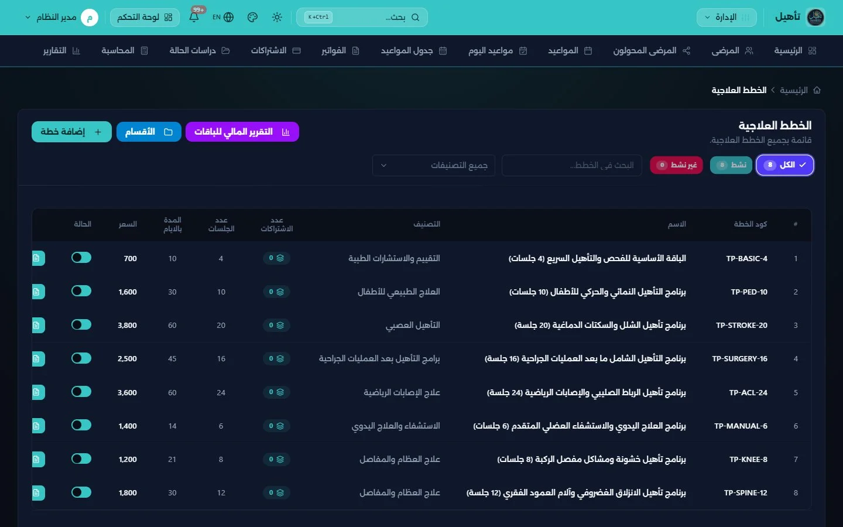Click the subscriptions count badge for TP-SPINE-12

pyautogui.click(x=276, y=492)
